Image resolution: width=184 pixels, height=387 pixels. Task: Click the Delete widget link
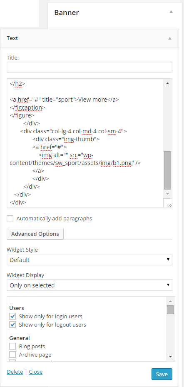[15, 372]
